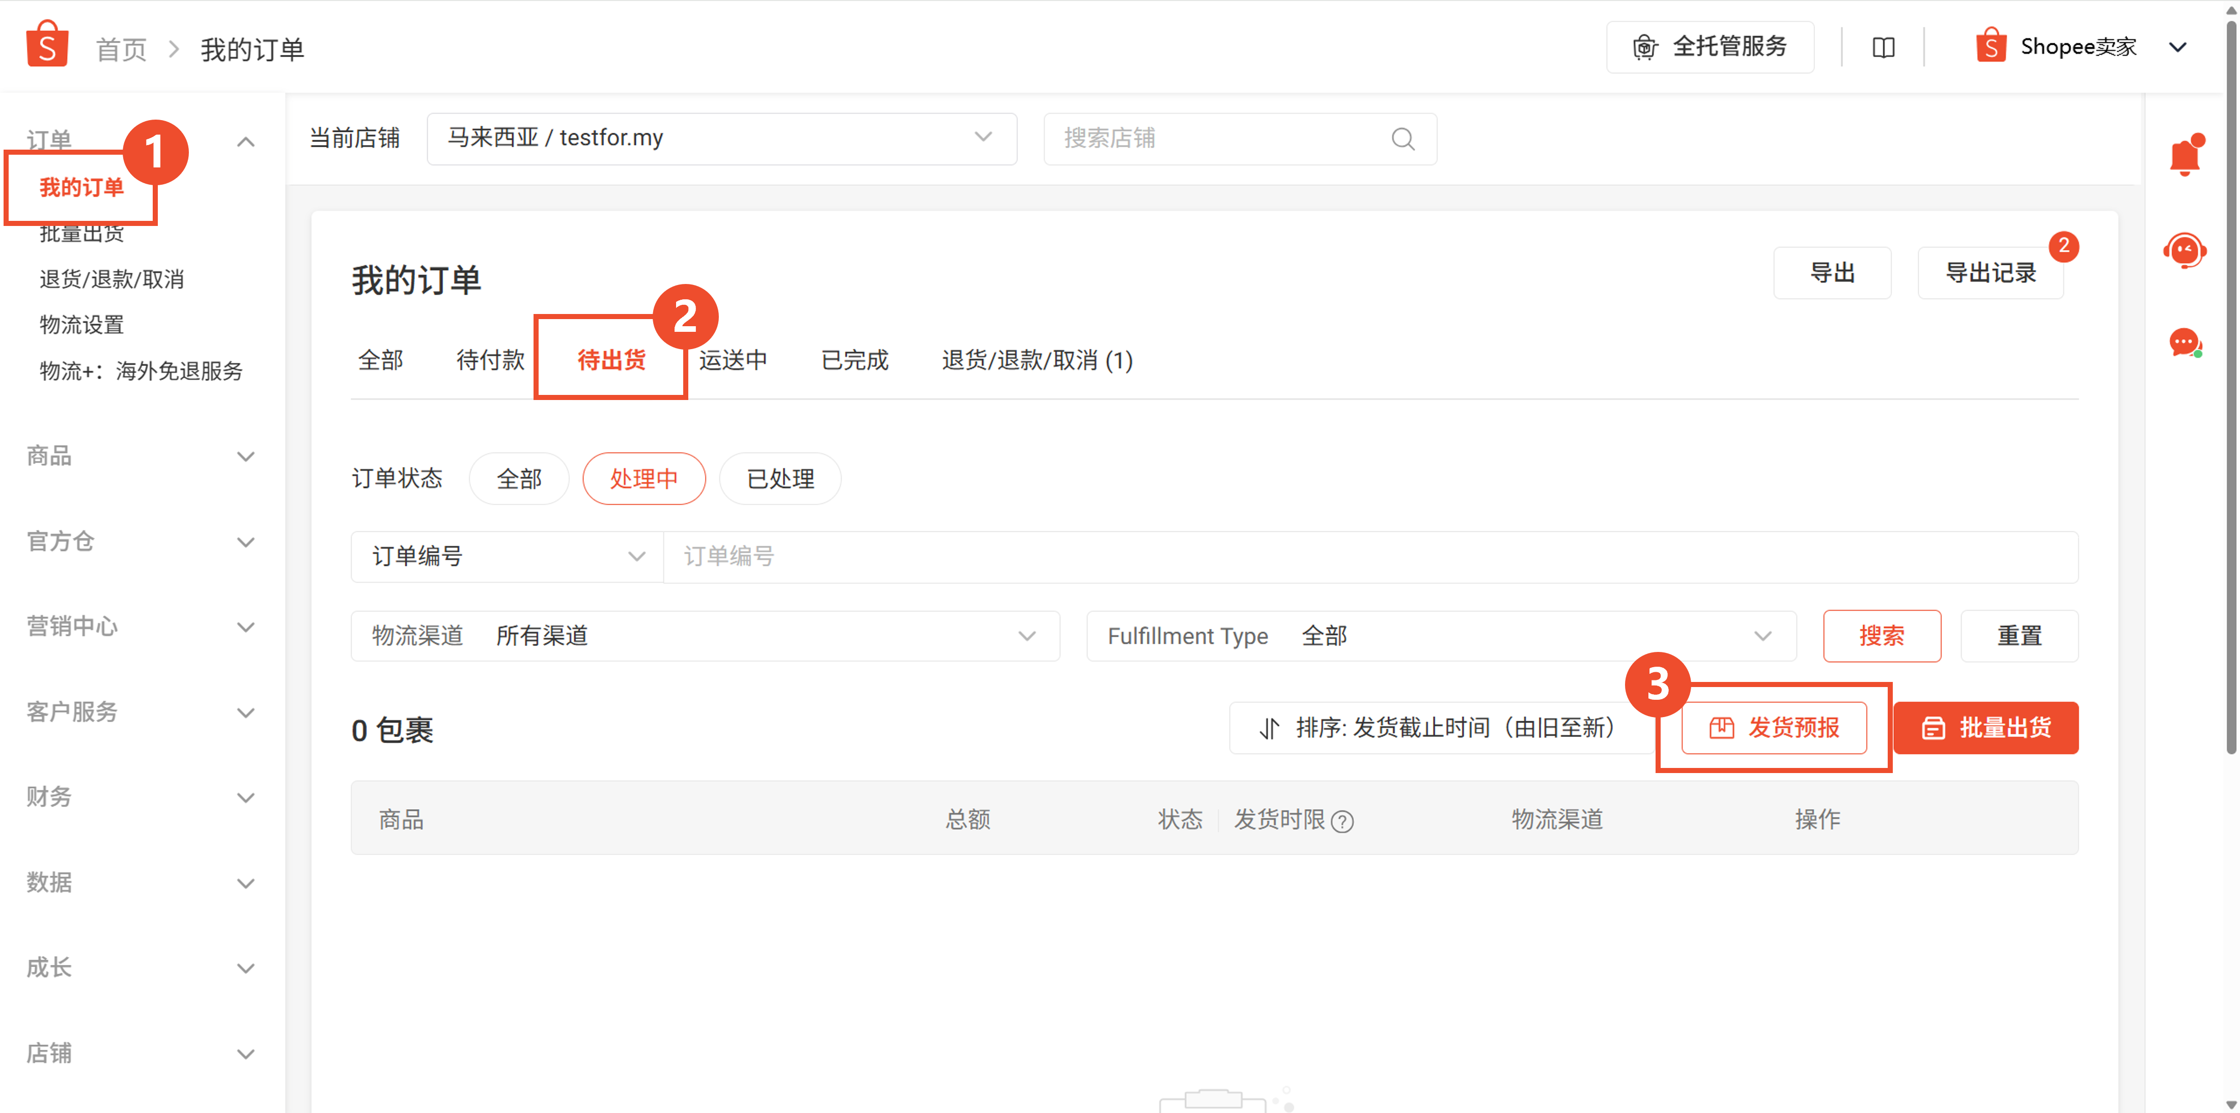2240x1113 pixels.
Task: Click the magnifier icon in store search
Action: (1403, 139)
